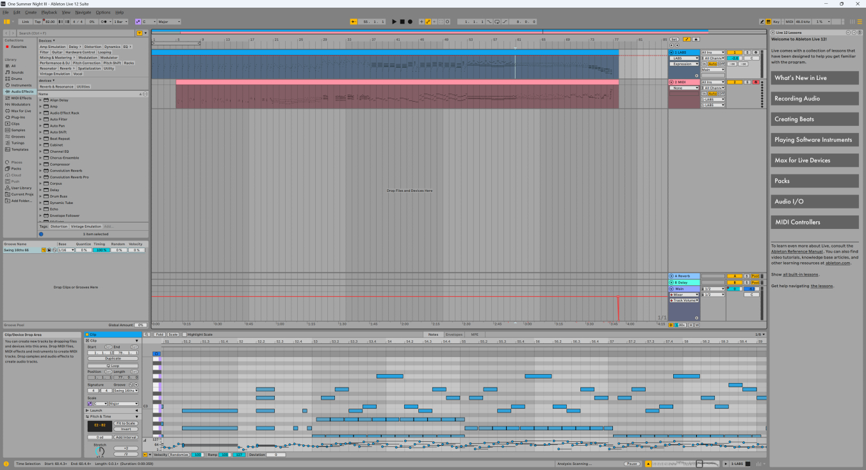866x470 pixels.
Task: Click the Ableton Reference Manual link
Action: pos(797,252)
